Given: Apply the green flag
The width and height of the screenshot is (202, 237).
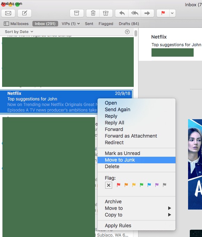Looking at the screenshot, I should pyautogui.click(x=141, y=185).
